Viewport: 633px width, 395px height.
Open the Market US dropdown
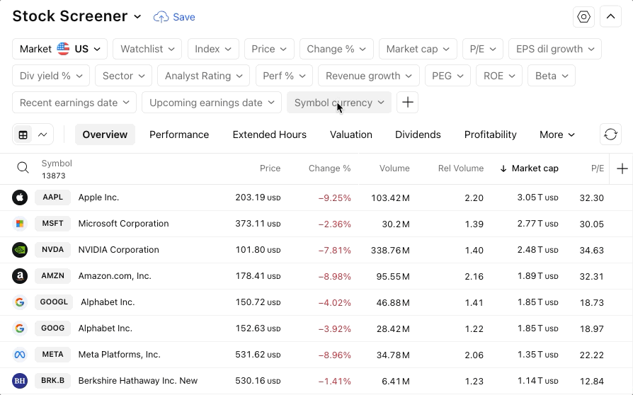[60, 49]
